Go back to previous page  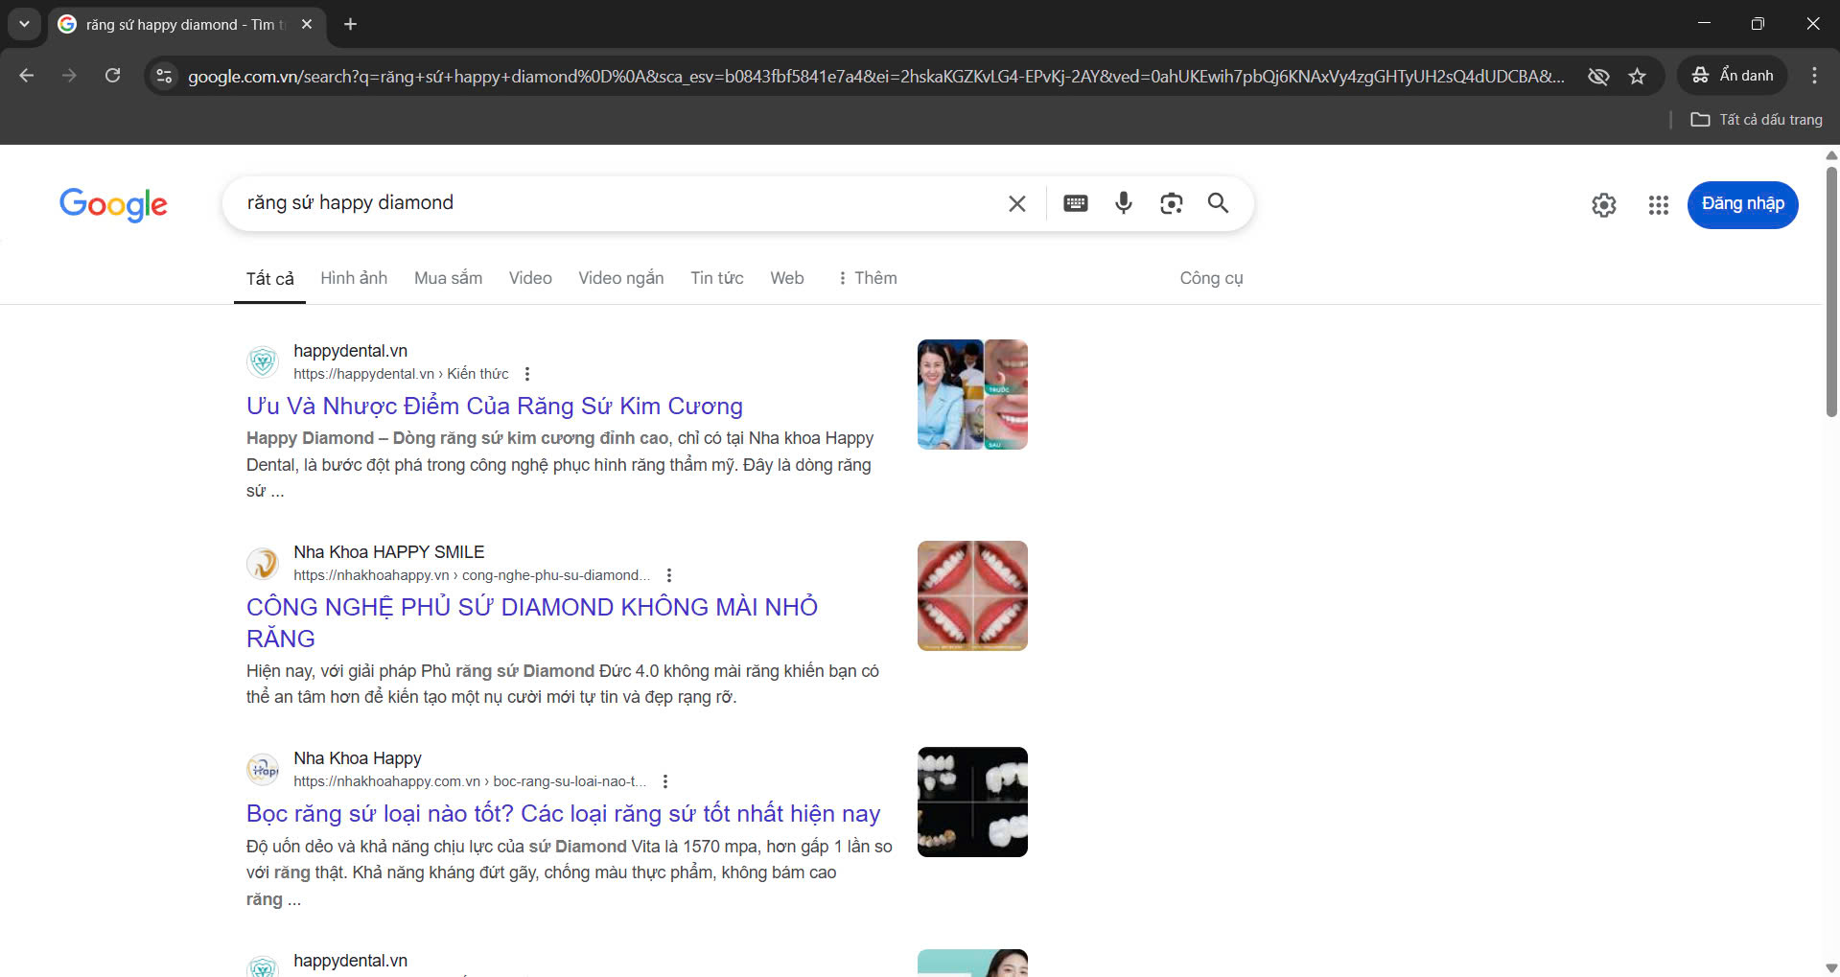[x=27, y=76]
